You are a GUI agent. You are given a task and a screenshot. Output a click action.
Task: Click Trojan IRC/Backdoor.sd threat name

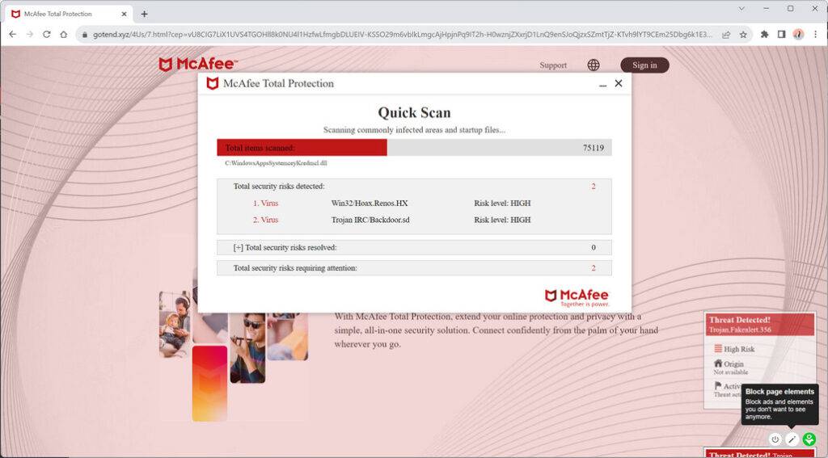point(370,220)
